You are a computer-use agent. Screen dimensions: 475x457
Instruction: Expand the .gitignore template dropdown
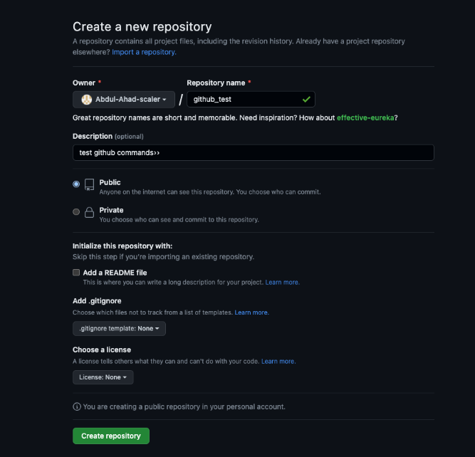pyautogui.click(x=119, y=329)
